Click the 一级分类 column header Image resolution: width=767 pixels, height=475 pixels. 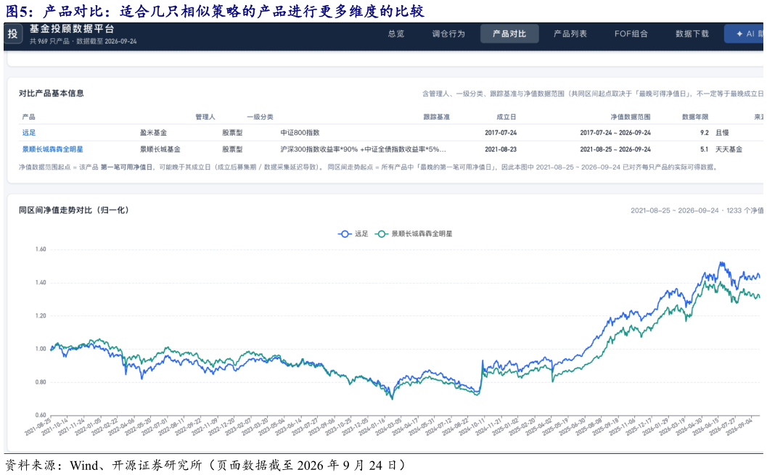pos(260,117)
